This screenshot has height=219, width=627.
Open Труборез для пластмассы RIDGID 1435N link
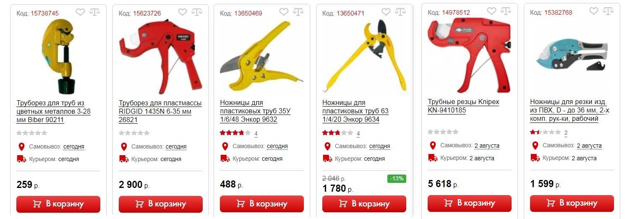pyautogui.click(x=160, y=112)
